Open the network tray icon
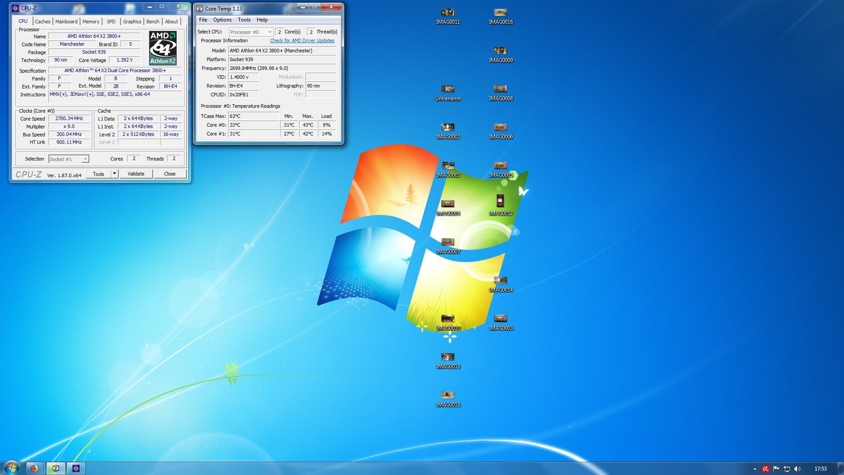844x475 pixels. (x=787, y=469)
